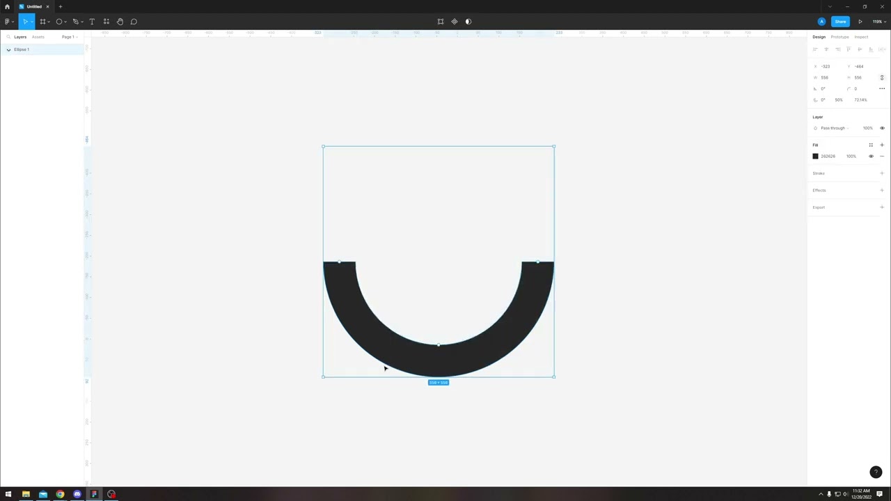Align horizontal centers icon
Viewport: 891px width, 501px height.
(826, 49)
